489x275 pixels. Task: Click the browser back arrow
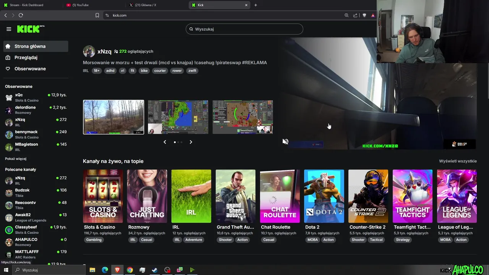(x=5, y=15)
